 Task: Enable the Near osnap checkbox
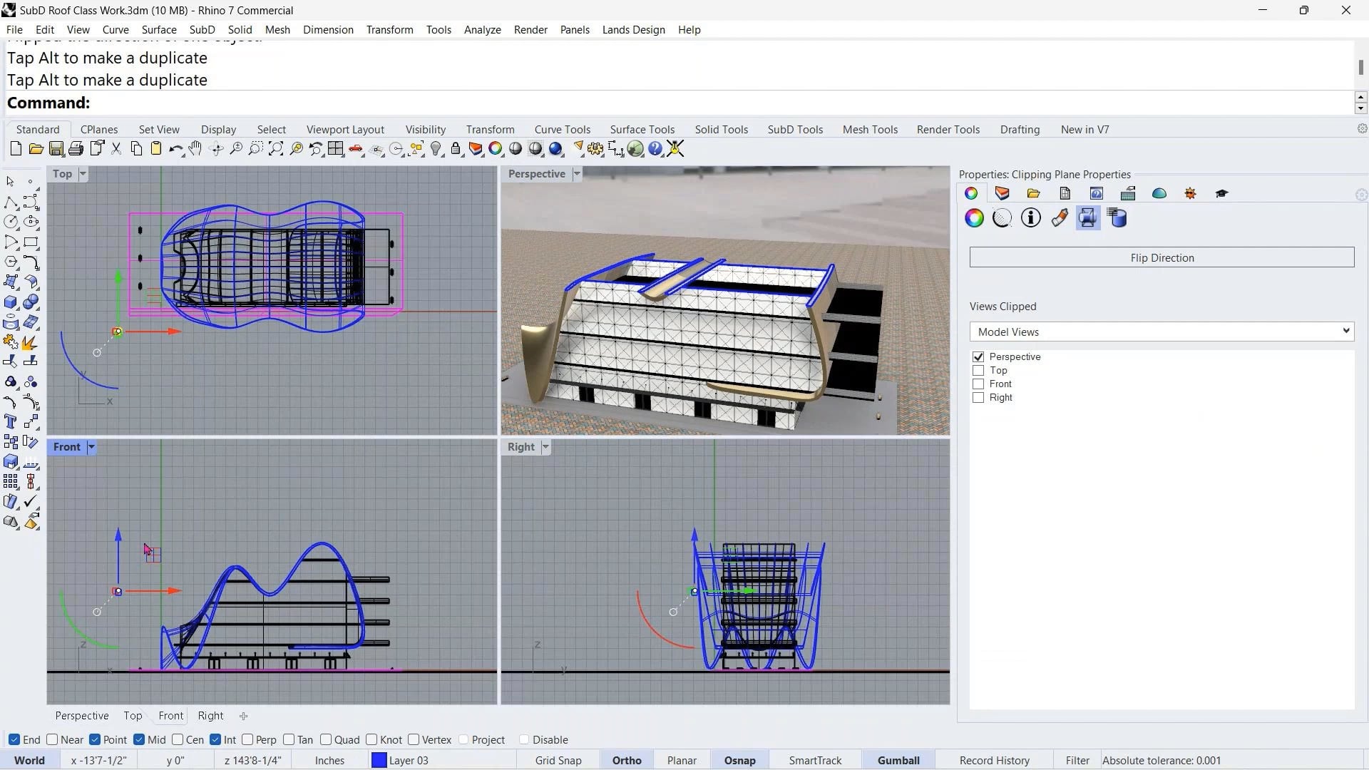point(52,739)
